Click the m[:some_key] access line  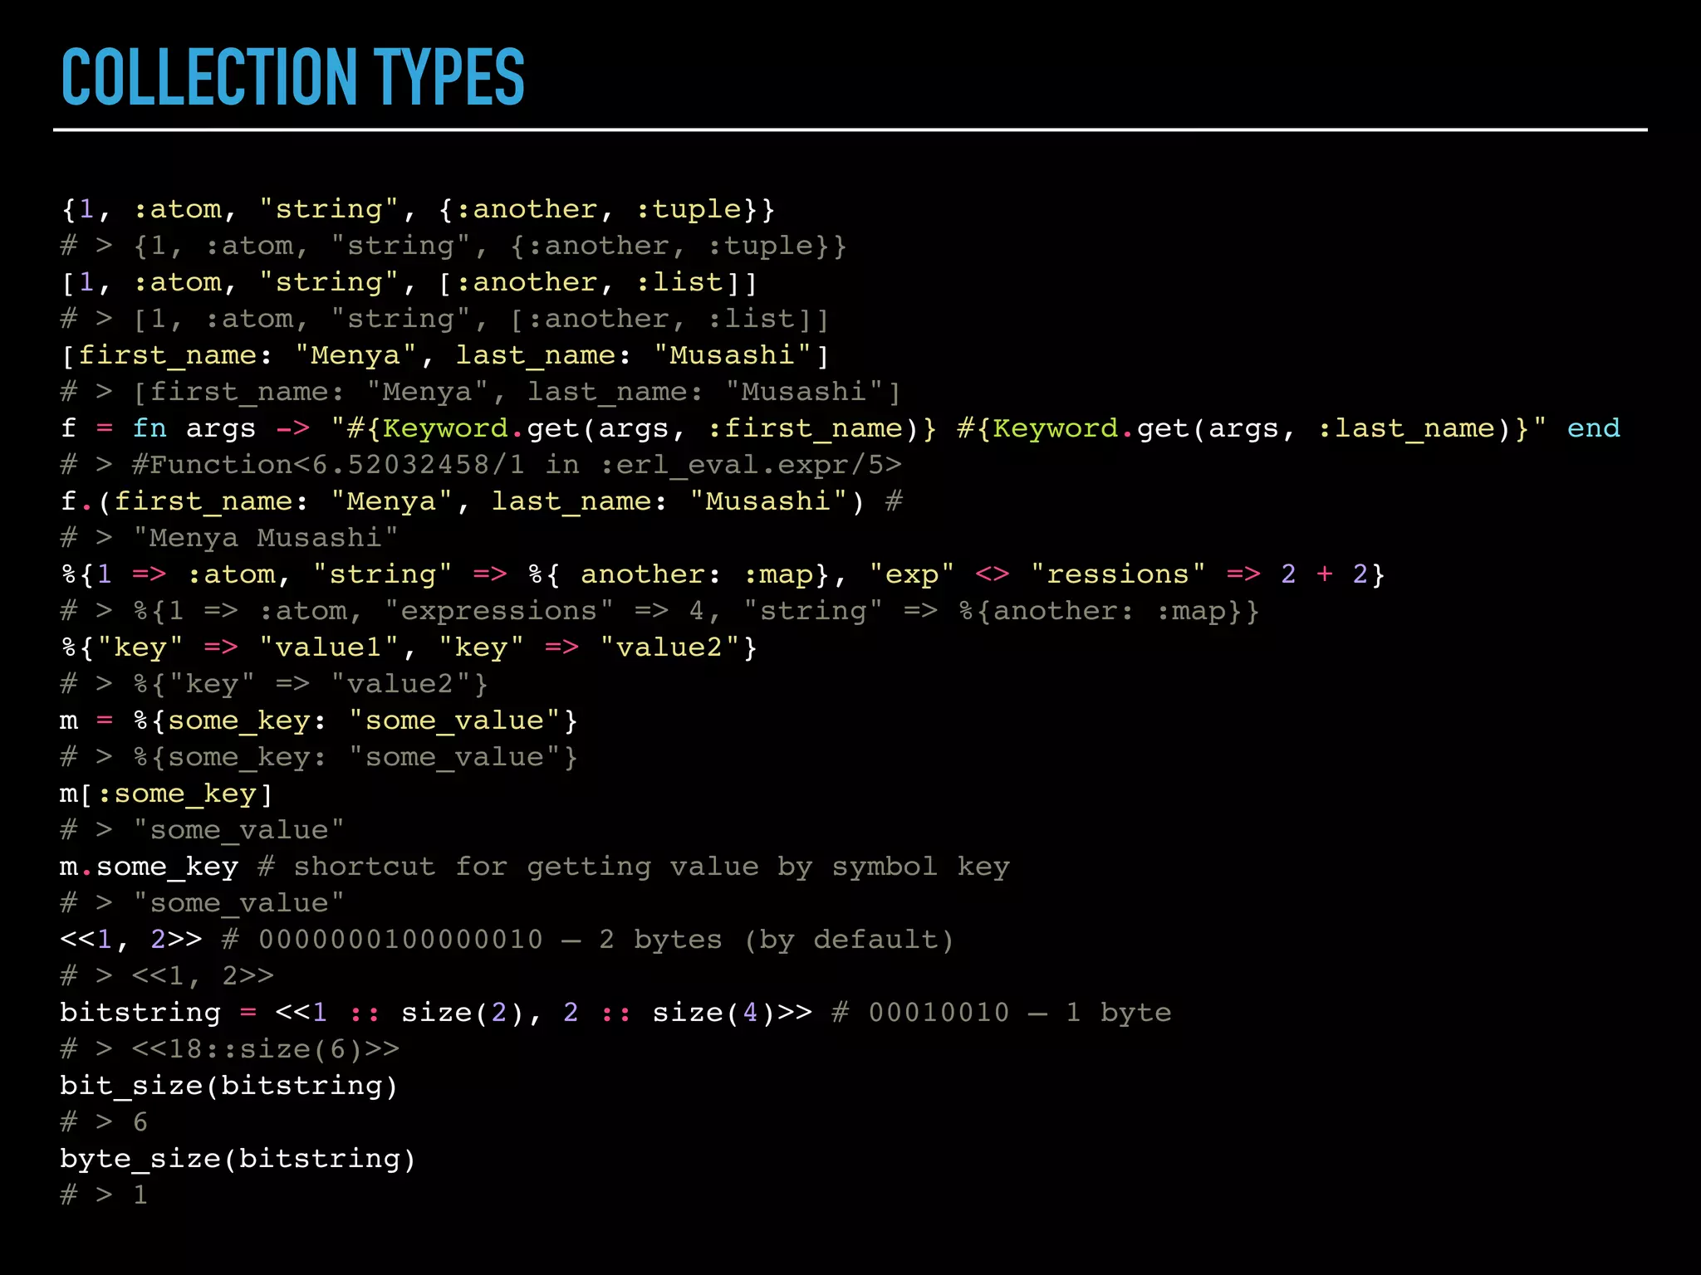coord(166,794)
